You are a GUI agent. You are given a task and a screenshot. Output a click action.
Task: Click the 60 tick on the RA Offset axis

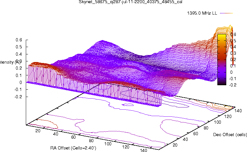pyautogui.click(x=73, y=137)
